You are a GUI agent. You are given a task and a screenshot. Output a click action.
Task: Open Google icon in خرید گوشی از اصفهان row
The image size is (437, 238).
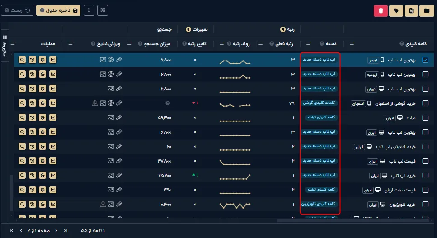click(x=42, y=103)
